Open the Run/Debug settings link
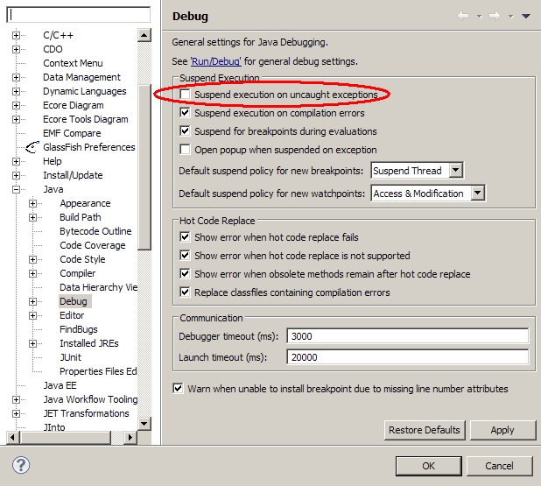The width and height of the screenshot is (541, 486). click(216, 61)
